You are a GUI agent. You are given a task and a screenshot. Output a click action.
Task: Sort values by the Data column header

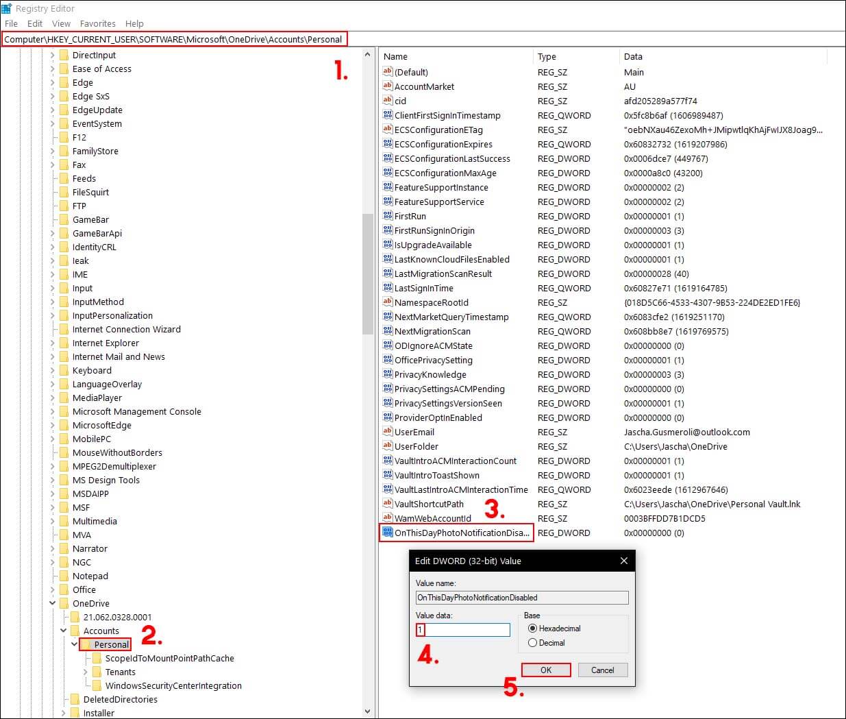723,56
